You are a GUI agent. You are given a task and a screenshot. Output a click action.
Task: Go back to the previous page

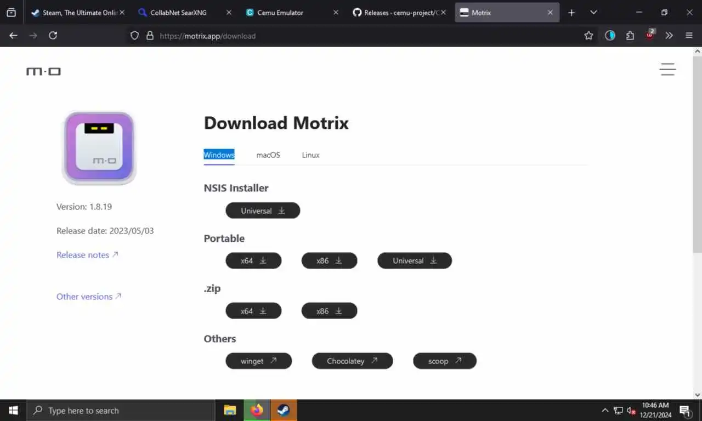tap(13, 36)
